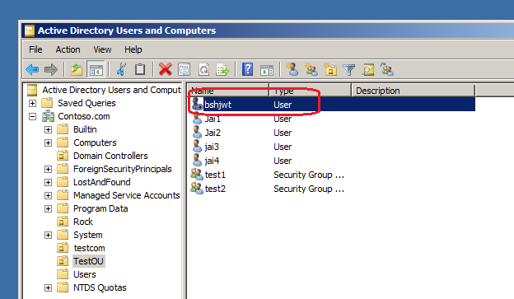514x299 pixels.
Task: Toggle Show/Hide Console Tree icon
Action: click(x=96, y=69)
